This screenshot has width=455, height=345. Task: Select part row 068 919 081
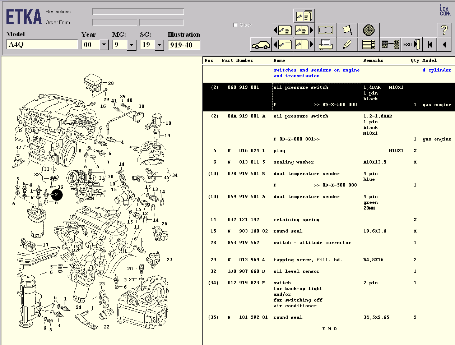pos(329,96)
